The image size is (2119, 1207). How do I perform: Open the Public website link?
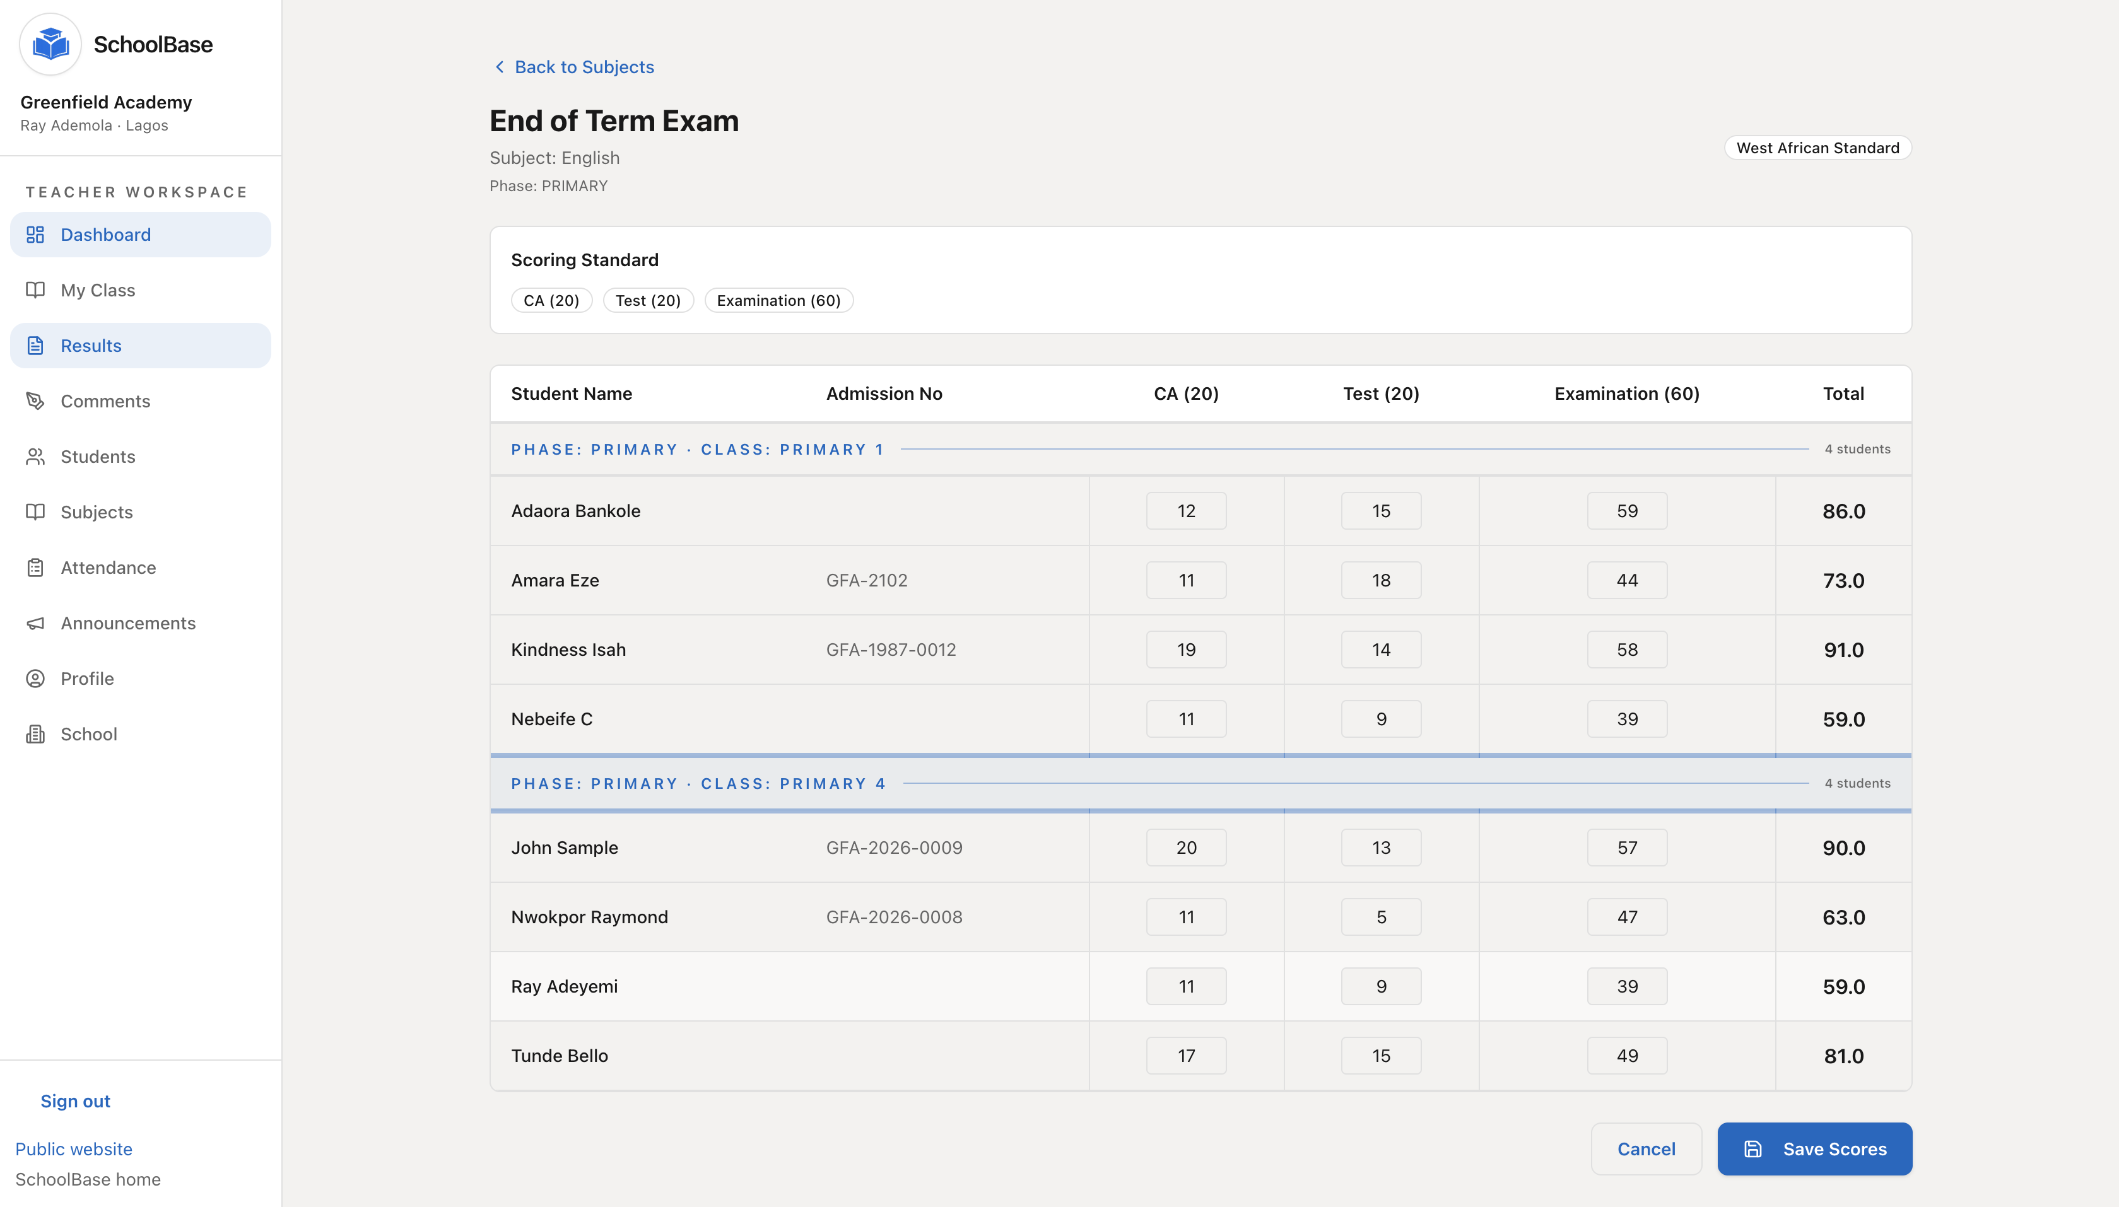(x=74, y=1149)
